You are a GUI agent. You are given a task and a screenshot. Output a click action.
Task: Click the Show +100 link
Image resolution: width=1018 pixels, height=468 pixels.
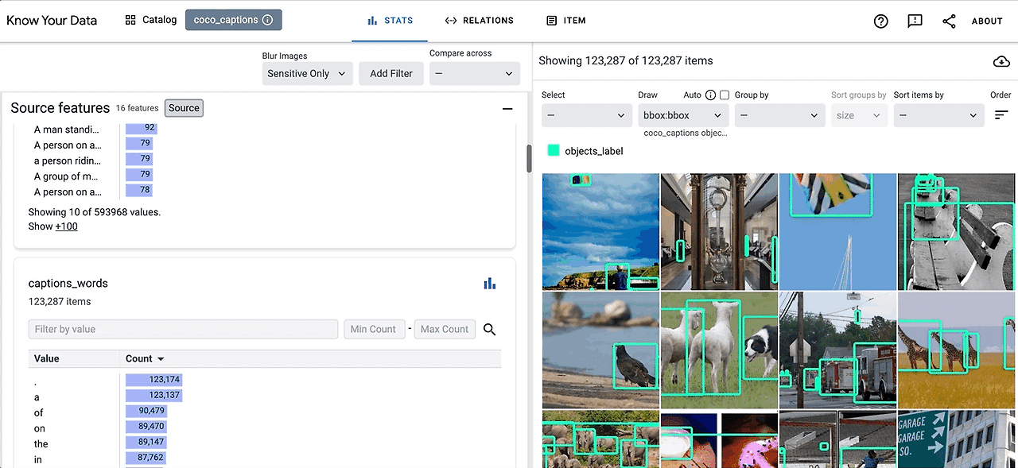(66, 226)
